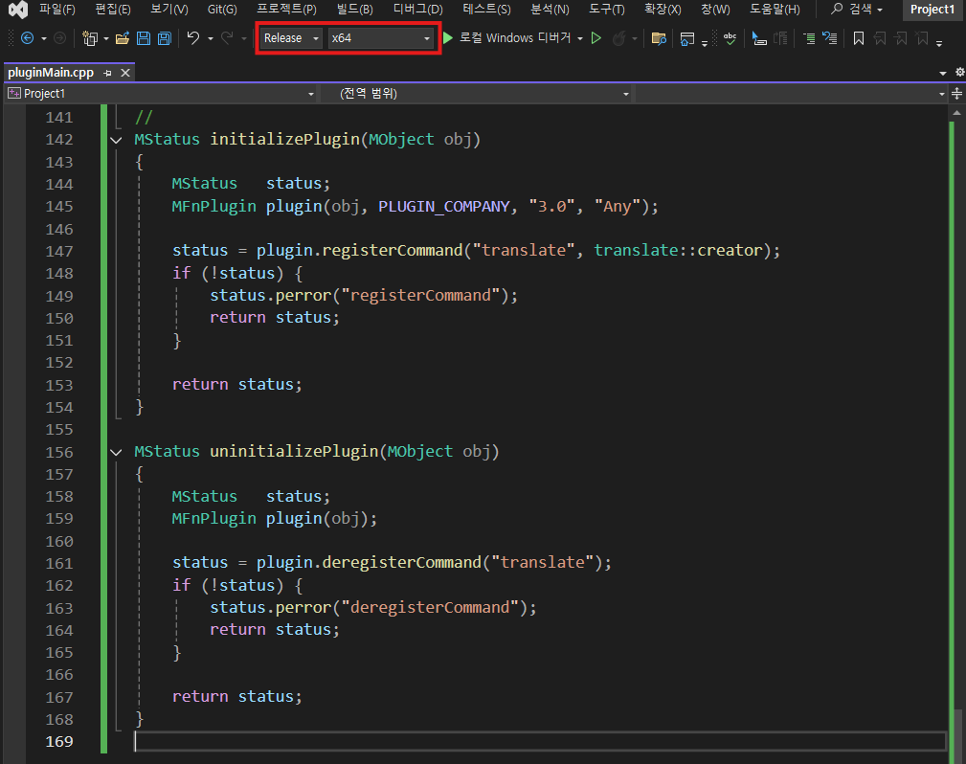The width and height of the screenshot is (966, 764).
Task: Open the 도움말(H) menu
Action: [775, 10]
